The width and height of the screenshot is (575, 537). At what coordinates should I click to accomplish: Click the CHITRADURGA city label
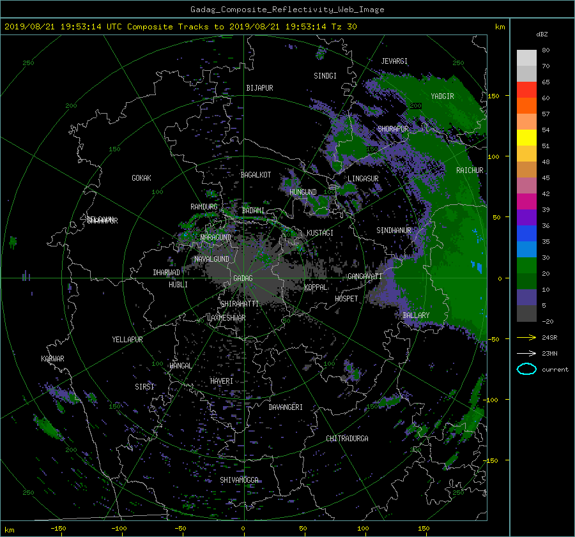coord(347,439)
